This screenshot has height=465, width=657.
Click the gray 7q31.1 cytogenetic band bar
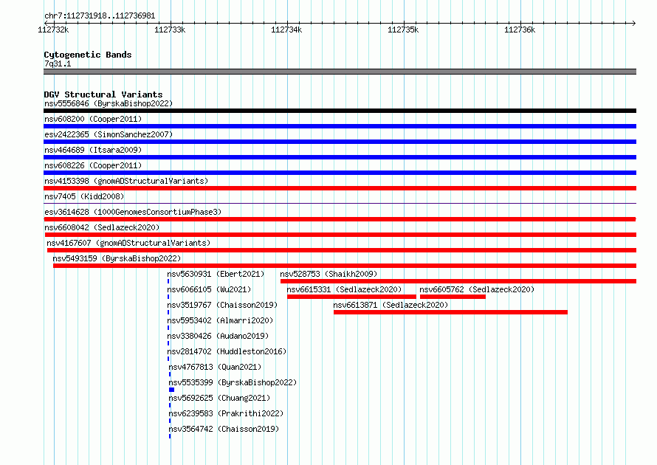[x=340, y=72]
